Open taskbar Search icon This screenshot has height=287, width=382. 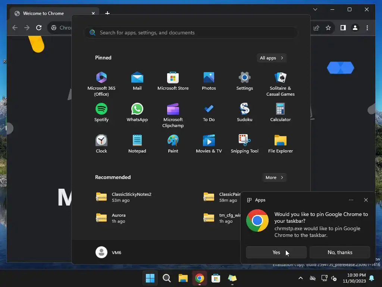pyautogui.click(x=167, y=278)
